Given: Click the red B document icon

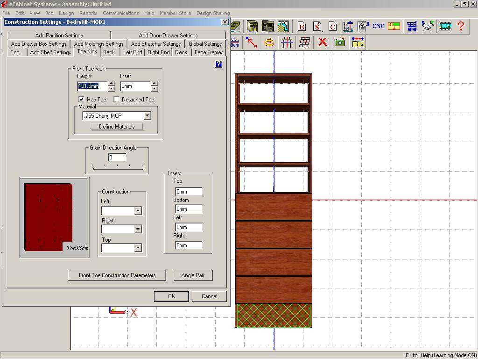Looking at the screenshot, I should click(x=302, y=26).
